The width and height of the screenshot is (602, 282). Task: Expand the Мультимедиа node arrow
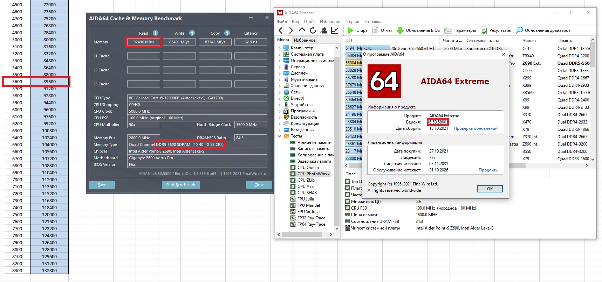279,79
